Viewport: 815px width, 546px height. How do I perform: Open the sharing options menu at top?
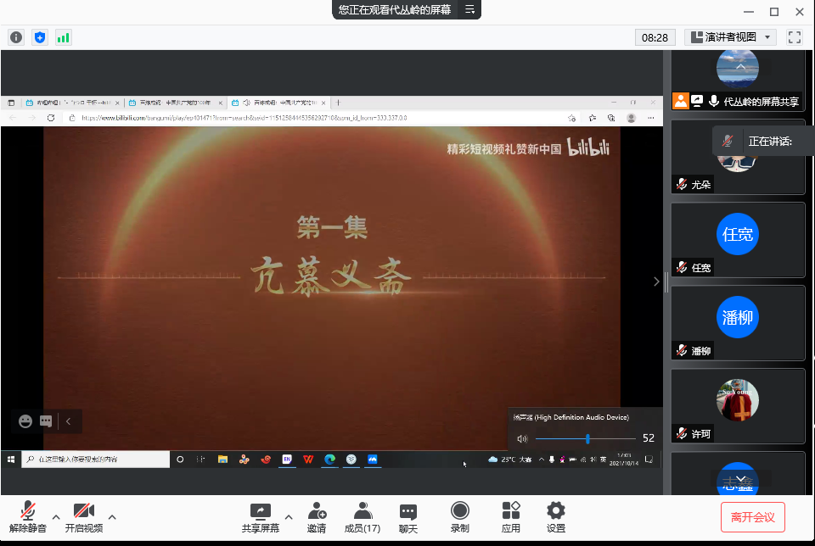click(x=469, y=9)
